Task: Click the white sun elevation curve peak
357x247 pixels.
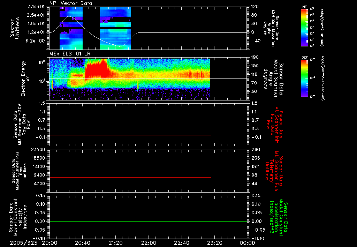Action: point(69,16)
